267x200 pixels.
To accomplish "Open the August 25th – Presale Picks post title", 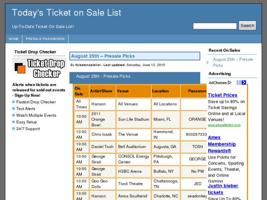I will [x=103, y=56].
